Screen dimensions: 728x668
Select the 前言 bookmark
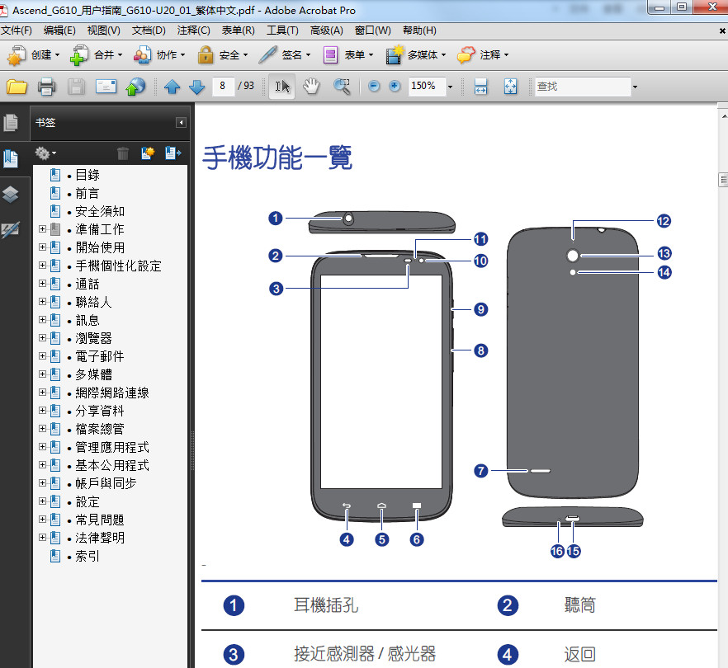(87, 193)
